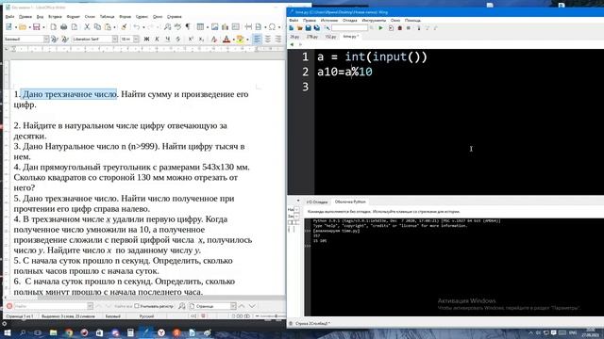Open the Файл menu in Writer
This screenshot has height=339, width=604.
(x=9, y=17)
